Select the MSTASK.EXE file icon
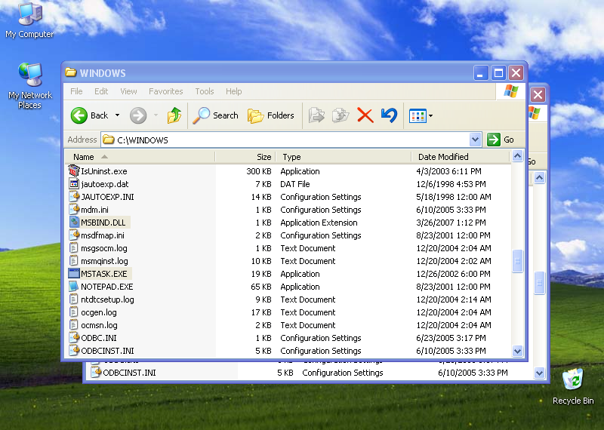Viewport: 604px width, 430px height. (x=73, y=273)
